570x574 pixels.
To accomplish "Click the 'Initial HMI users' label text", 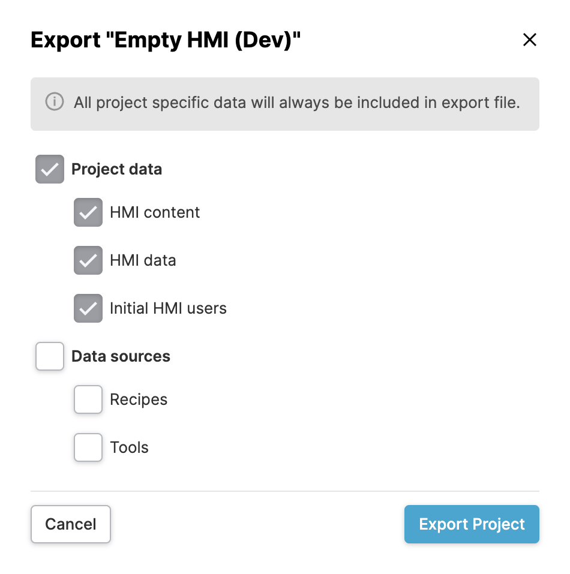I will (169, 308).
